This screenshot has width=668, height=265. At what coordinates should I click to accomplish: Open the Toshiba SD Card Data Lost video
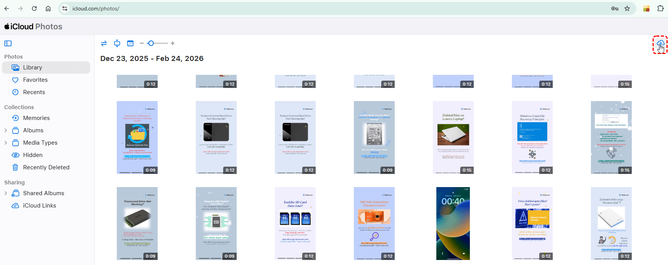(x=295, y=224)
